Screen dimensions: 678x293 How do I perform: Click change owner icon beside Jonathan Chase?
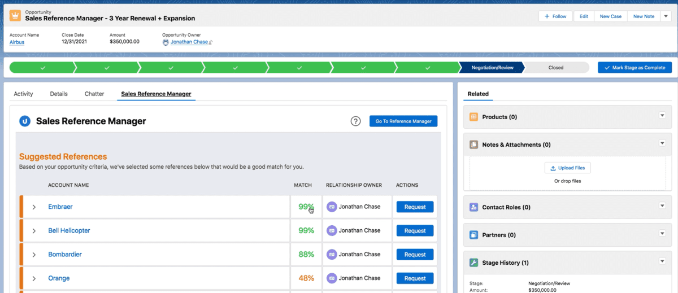[x=211, y=42]
